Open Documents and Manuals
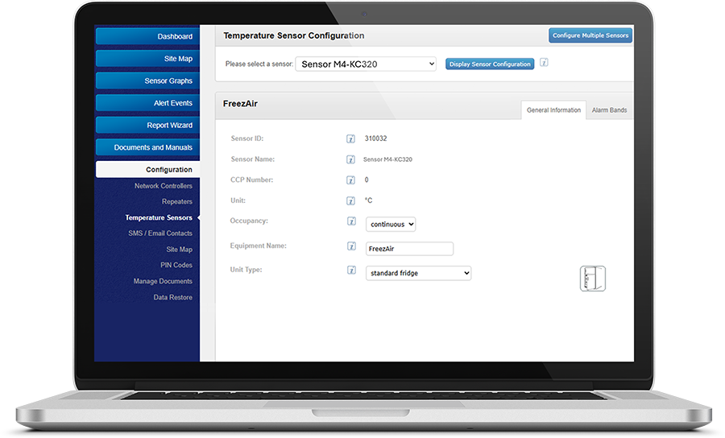 click(147, 147)
